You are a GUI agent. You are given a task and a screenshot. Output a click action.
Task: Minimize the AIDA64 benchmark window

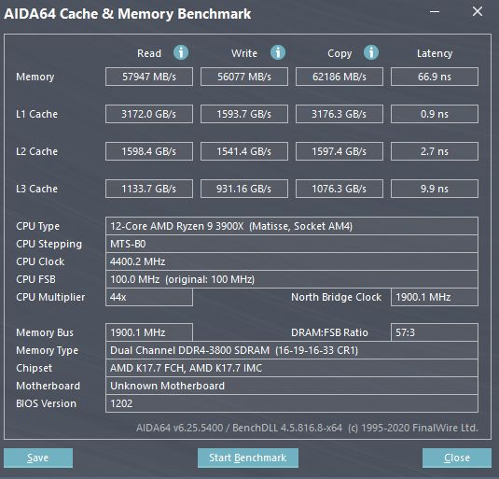435,12
